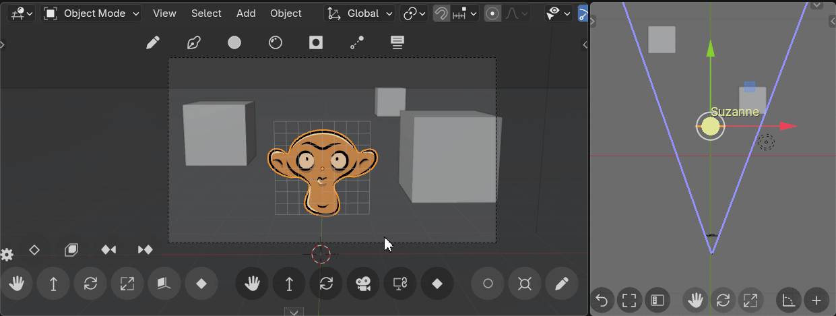Click the fullscreen brackets button in right viewport

tap(629, 301)
